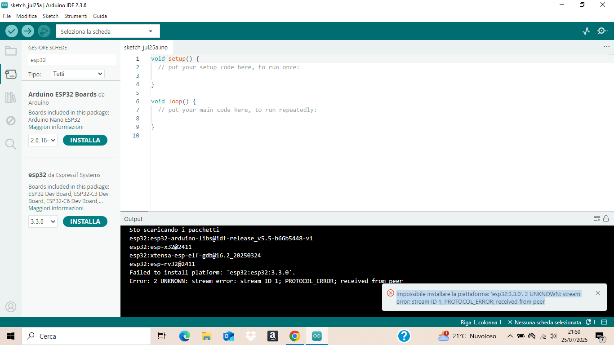Open the Windows notification center
The width and height of the screenshot is (614, 345).
[600, 336]
